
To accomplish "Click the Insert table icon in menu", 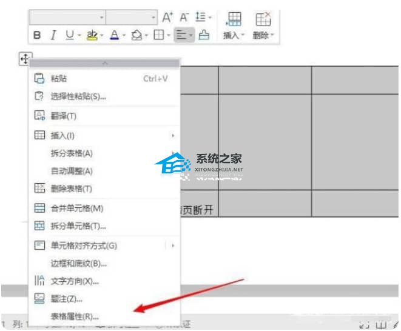I will [x=39, y=135].
